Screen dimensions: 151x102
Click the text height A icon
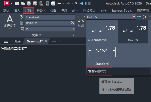(x=22, y=29)
